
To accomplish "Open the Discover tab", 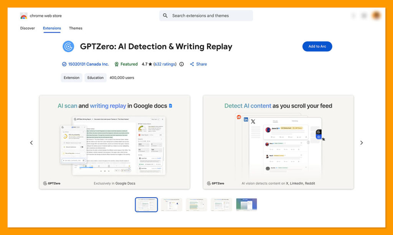I will click(x=28, y=28).
